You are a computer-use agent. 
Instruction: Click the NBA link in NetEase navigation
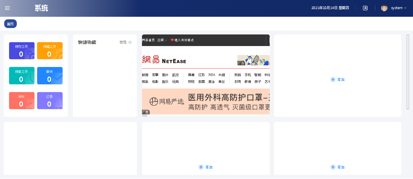point(211,75)
